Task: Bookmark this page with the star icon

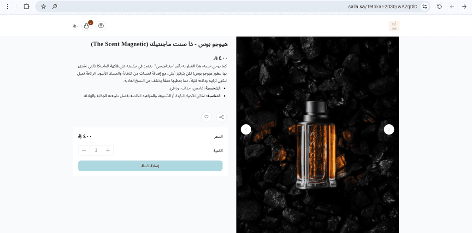Action: pos(44,6)
